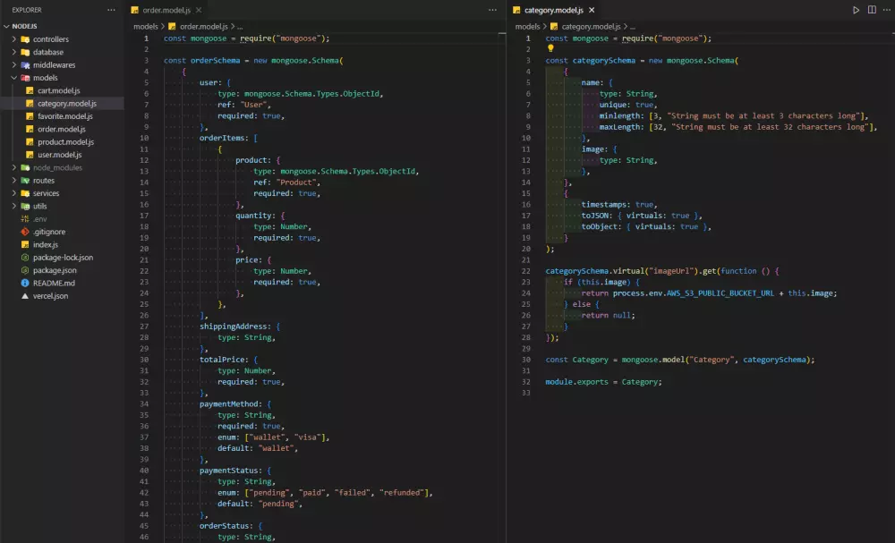Click breadcrumb ellipsis in right editor
This screenshot has width=895, height=543.
[633, 26]
